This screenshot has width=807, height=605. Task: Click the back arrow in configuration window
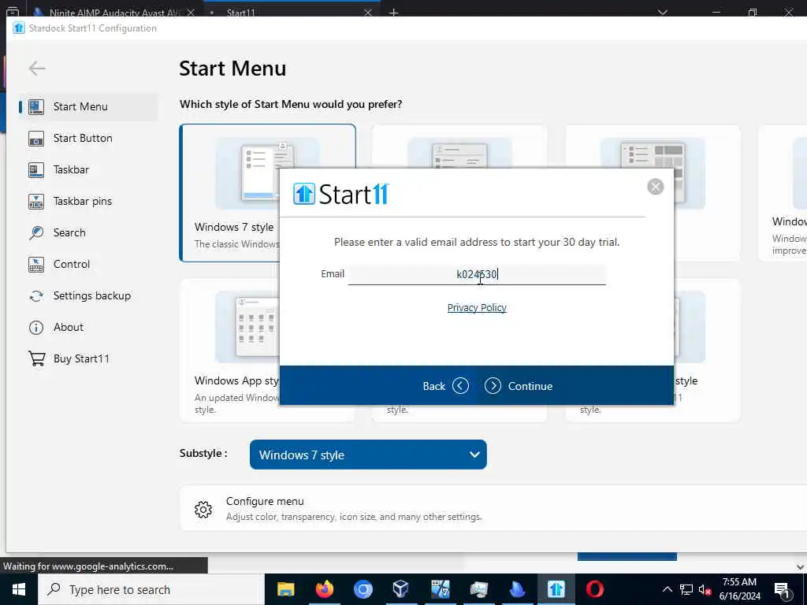[37, 68]
